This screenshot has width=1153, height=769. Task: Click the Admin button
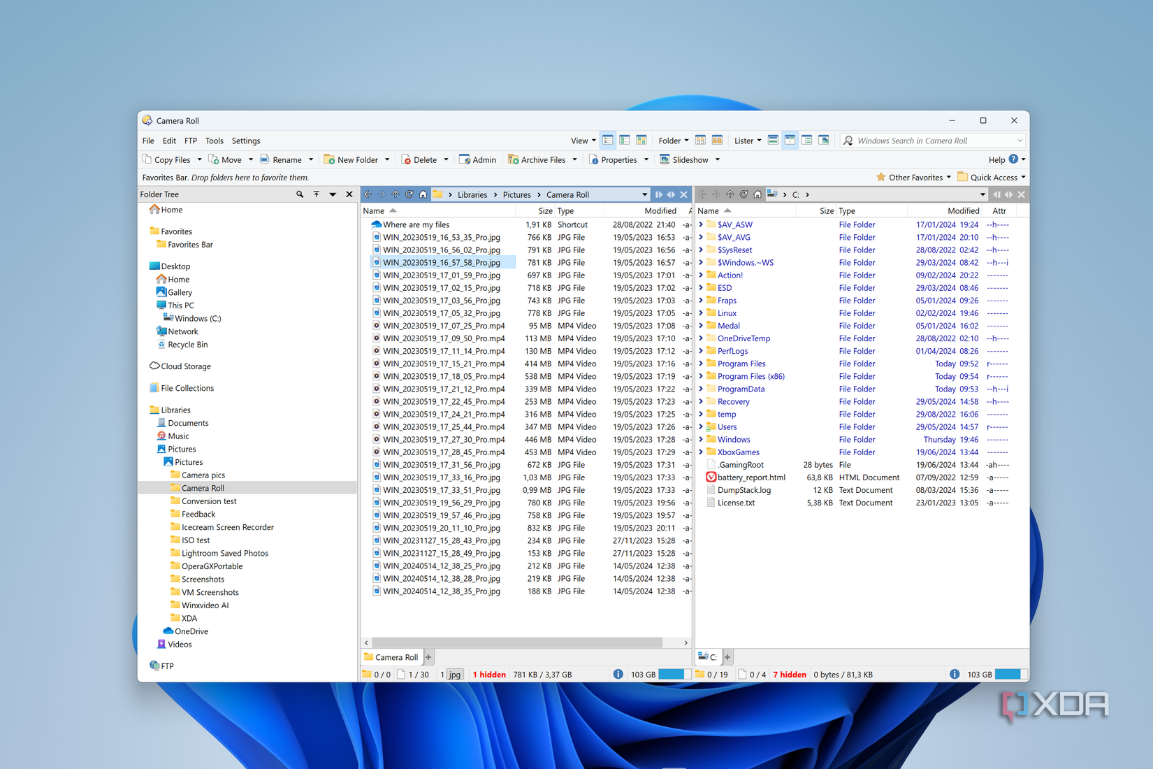pos(477,159)
